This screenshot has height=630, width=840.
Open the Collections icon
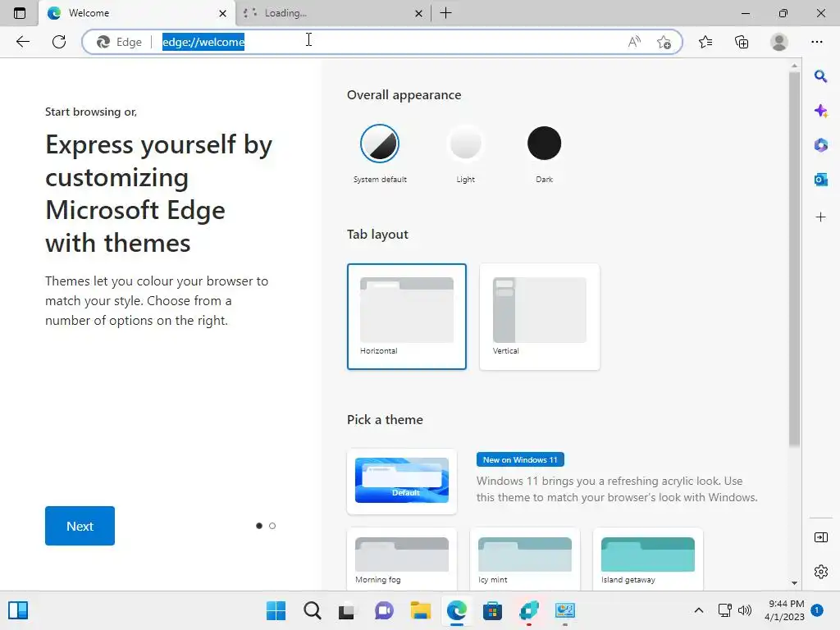coord(742,42)
